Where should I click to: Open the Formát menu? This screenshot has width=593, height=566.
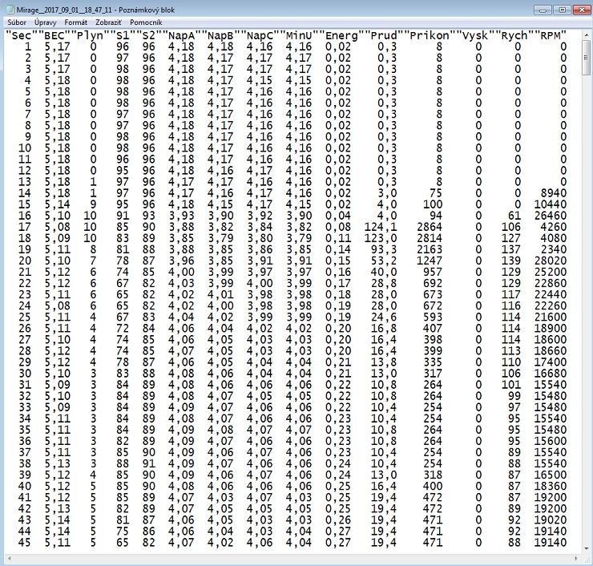pyautogui.click(x=75, y=22)
